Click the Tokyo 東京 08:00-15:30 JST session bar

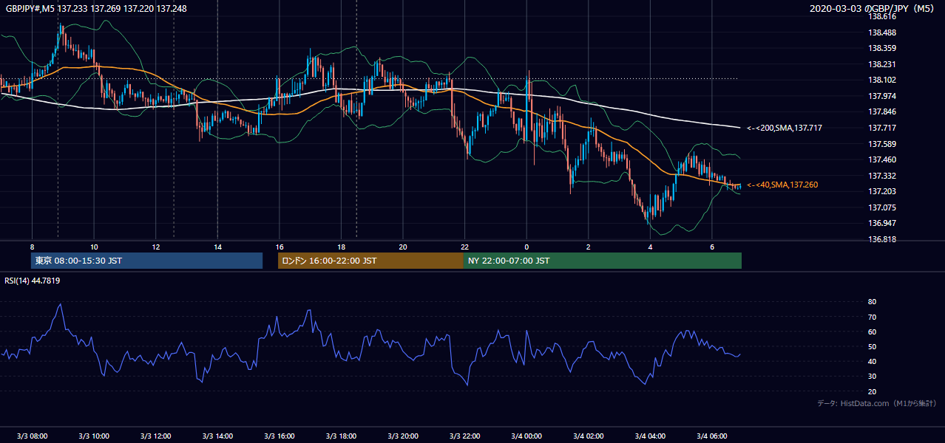click(146, 261)
